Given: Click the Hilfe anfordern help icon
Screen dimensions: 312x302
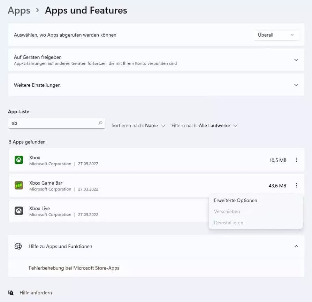Looking at the screenshot, I should pyautogui.click(x=11, y=293).
